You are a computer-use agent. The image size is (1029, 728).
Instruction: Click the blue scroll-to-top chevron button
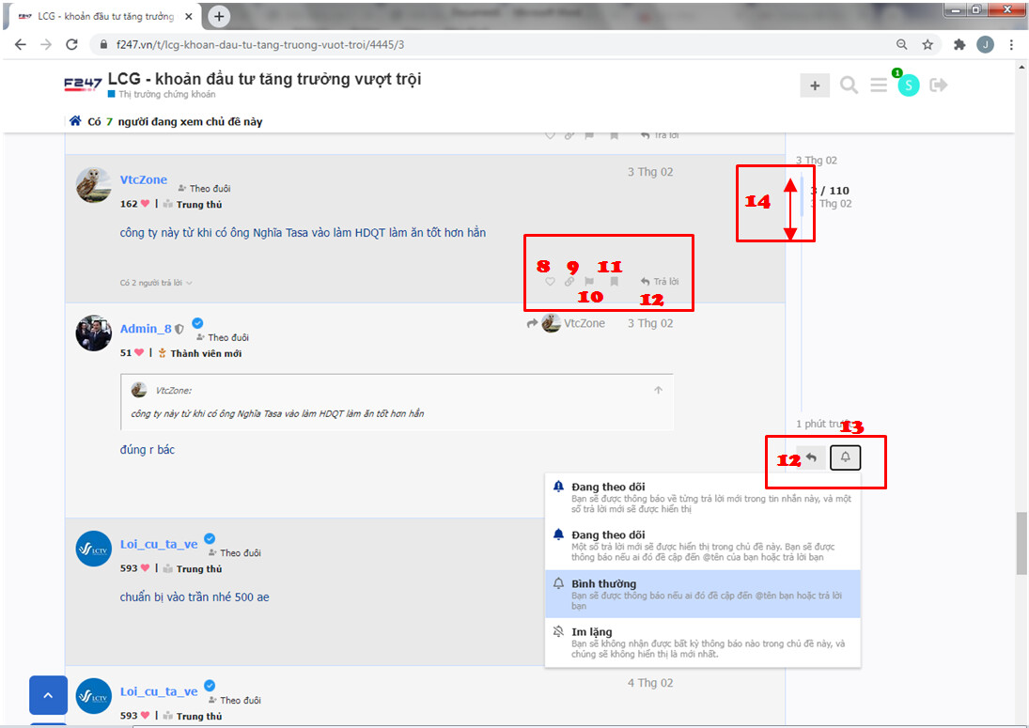click(x=48, y=695)
